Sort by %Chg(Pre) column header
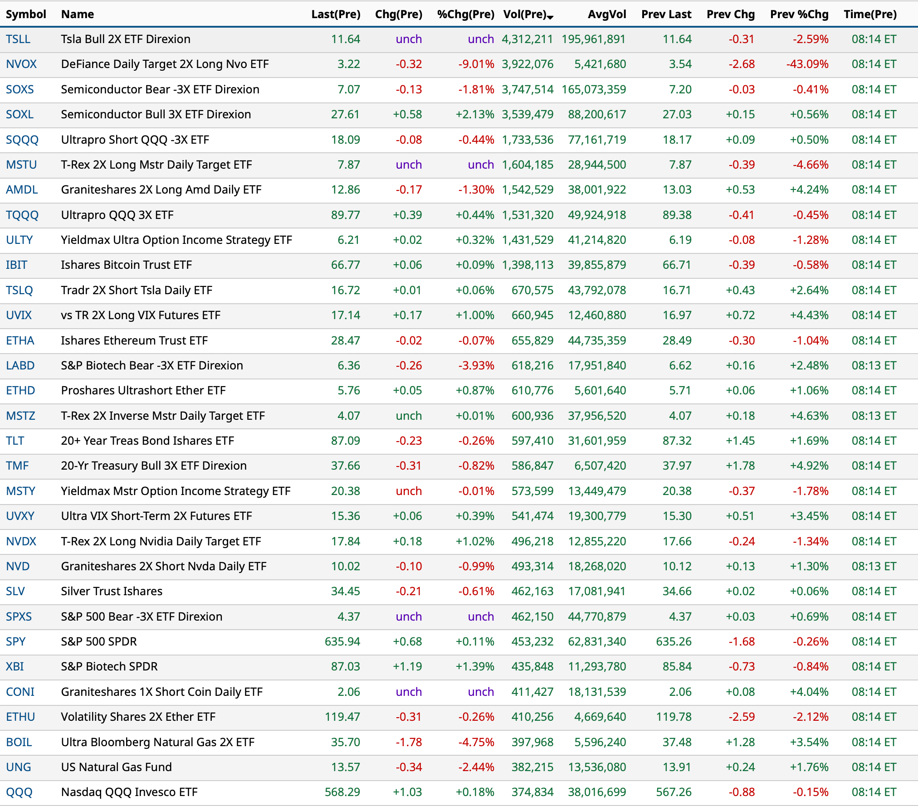 click(465, 15)
